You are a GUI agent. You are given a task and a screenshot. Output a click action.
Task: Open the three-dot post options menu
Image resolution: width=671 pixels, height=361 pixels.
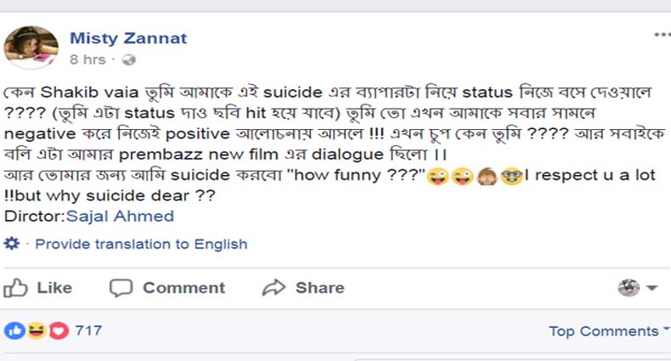coord(662,35)
